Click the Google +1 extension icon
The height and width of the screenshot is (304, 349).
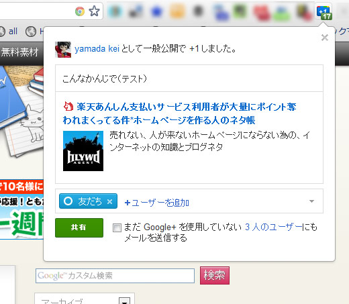pos(324,12)
